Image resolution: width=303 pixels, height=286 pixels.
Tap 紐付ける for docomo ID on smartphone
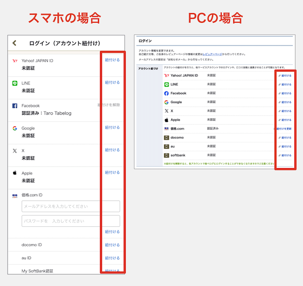tap(112, 245)
